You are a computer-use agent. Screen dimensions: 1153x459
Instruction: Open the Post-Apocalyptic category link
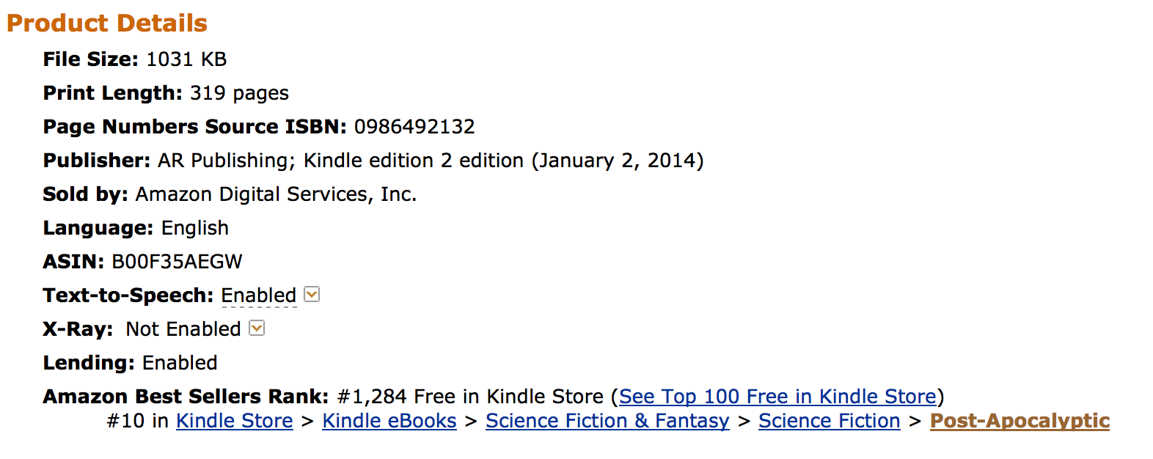pyautogui.click(x=1020, y=421)
